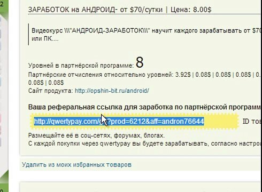The width and height of the screenshot is (262, 192).
Task: Click the level count number 8
Action: click(140, 62)
